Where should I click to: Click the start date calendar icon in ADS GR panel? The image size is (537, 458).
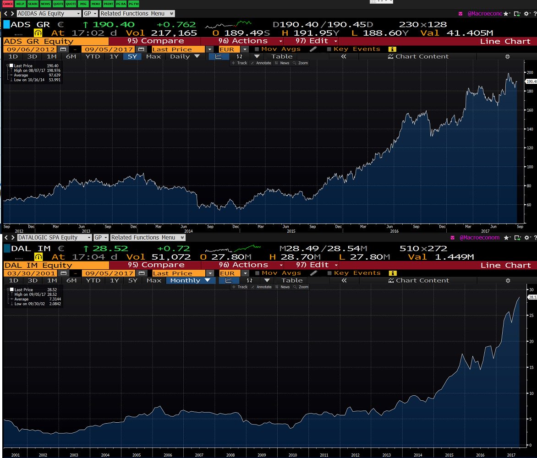[63, 49]
